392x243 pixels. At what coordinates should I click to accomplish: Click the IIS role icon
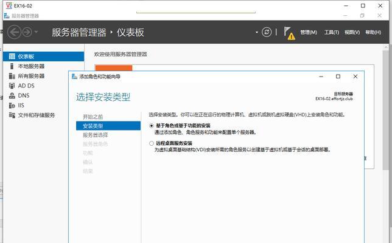pos(12,105)
